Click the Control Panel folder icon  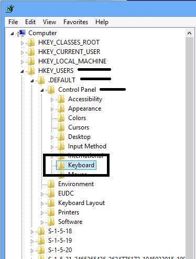click(51, 90)
